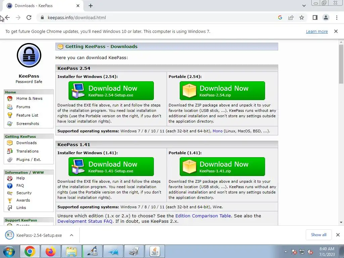The height and width of the screenshot is (258, 344).
Task: Click Action Center flag tray icon
Action: (294, 252)
